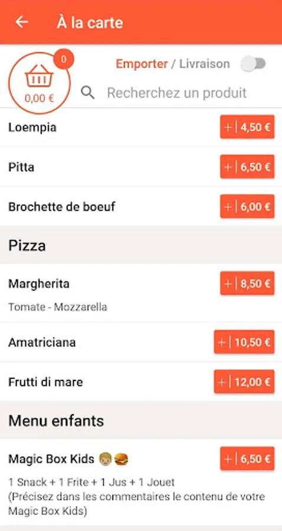The width and height of the screenshot is (282, 531).
Task: Open the Magic Box Kids description
Action: point(136,496)
